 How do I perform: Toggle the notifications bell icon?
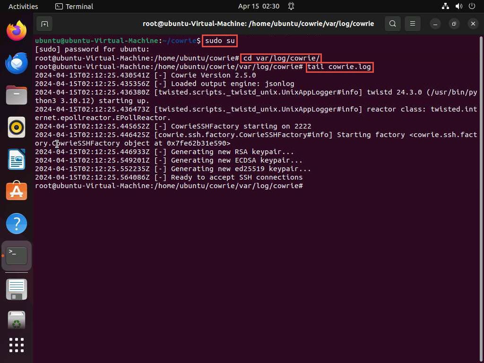(x=291, y=6)
